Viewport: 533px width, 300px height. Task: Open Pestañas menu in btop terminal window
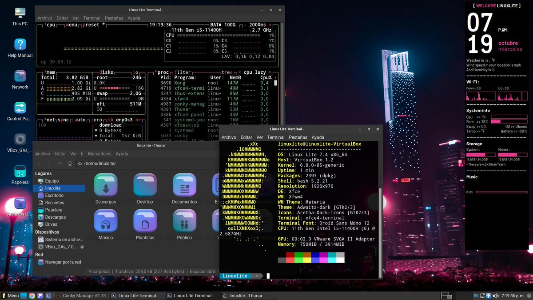click(114, 18)
